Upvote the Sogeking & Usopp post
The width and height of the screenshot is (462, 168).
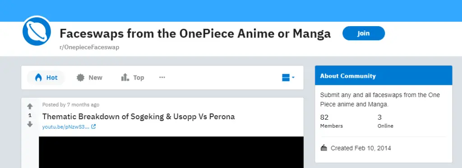coord(30,107)
